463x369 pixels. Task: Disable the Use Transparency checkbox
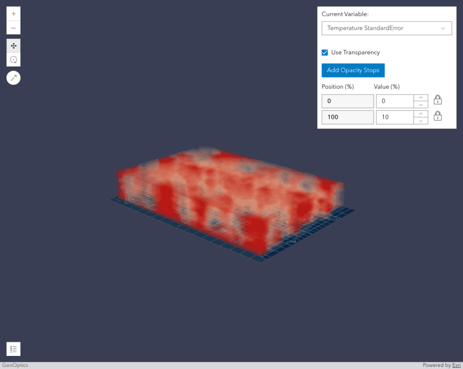point(324,52)
